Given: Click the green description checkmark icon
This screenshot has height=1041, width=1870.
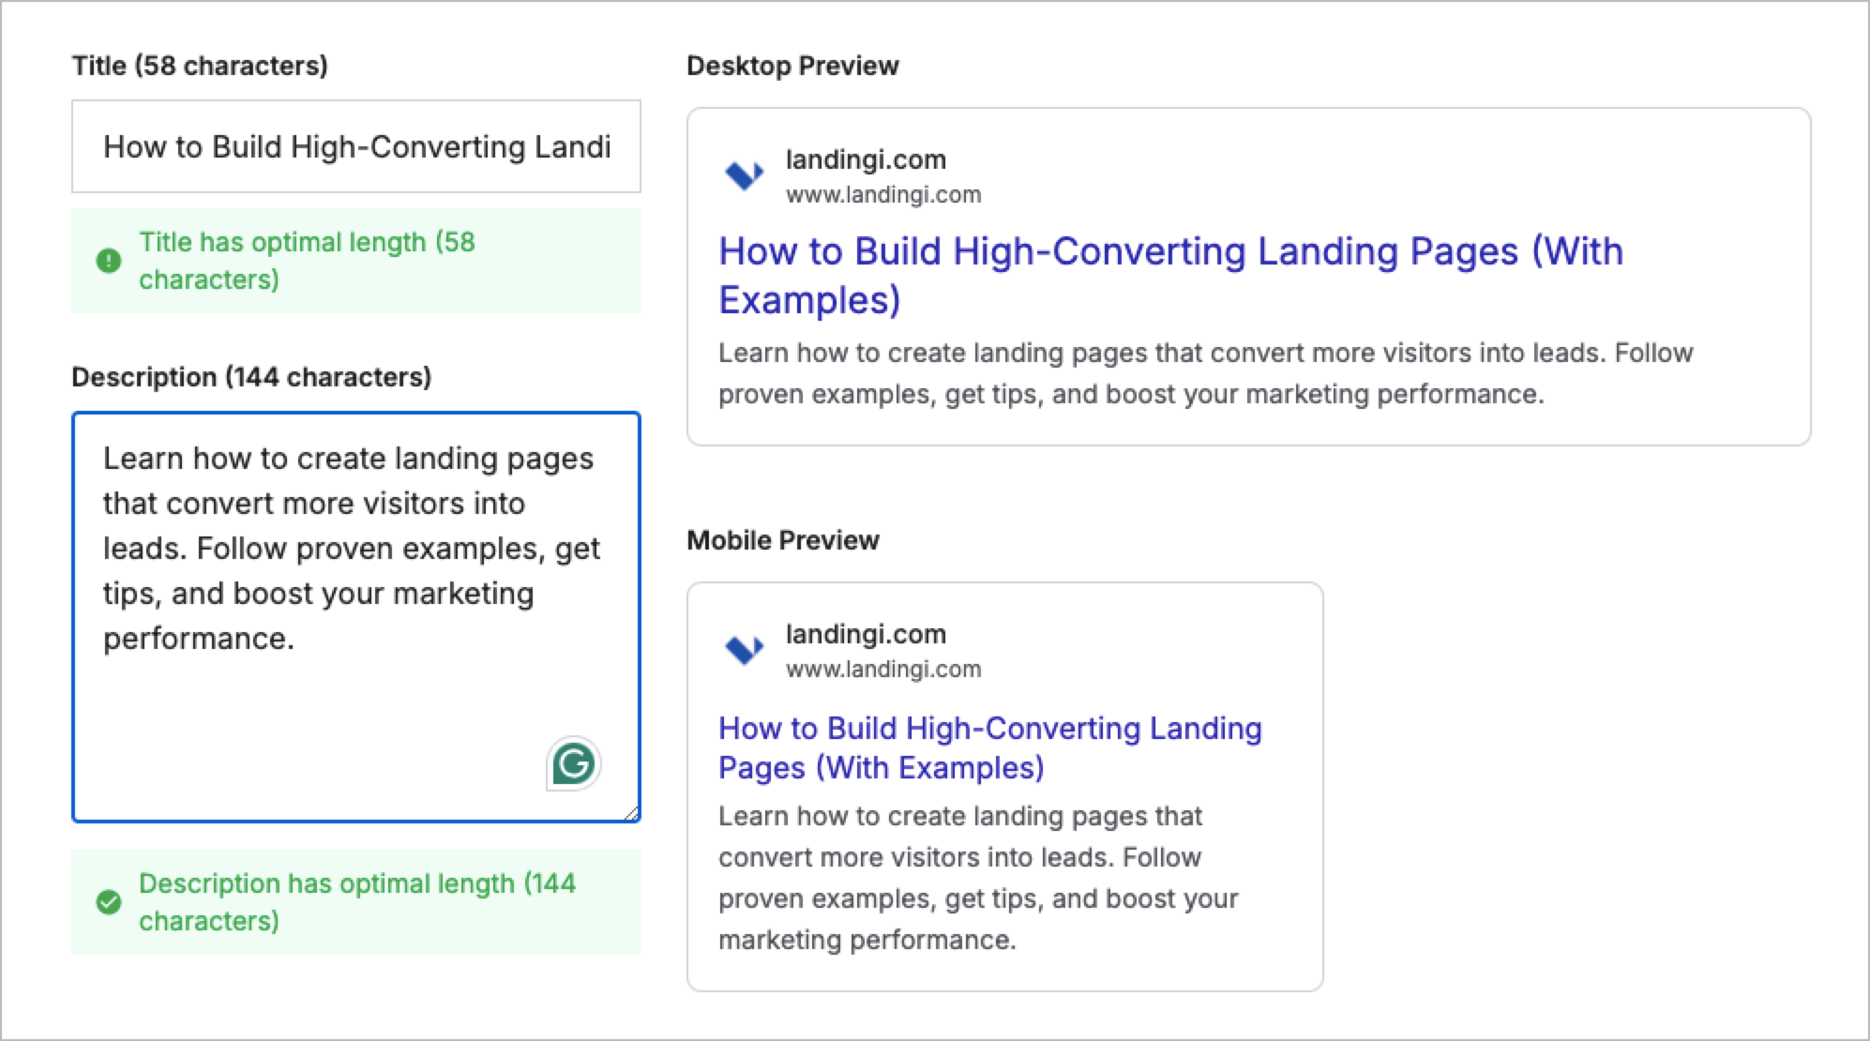Looking at the screenshot, I should (109, 902).
